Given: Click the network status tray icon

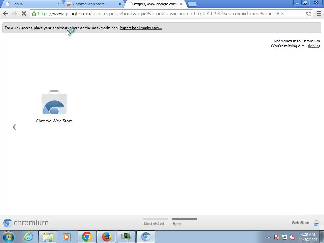Looking at the screenshot, I should (284, 237).
